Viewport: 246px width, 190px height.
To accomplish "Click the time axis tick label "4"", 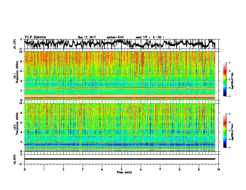I will pyautogui.click(x=102, y=170).
